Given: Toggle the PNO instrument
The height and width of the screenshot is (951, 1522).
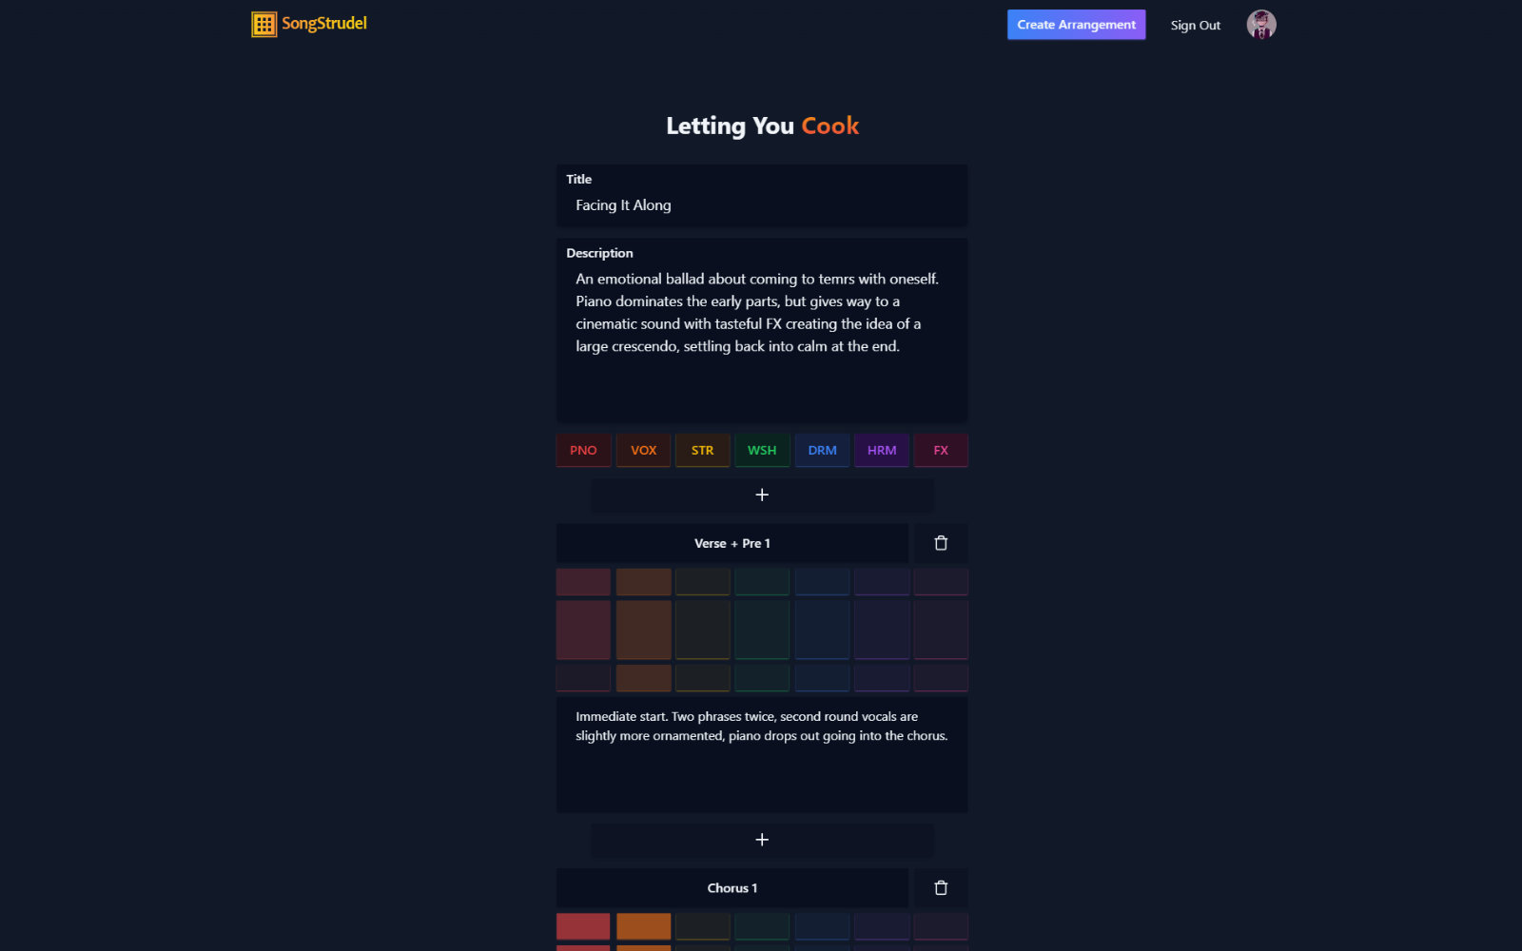Looking at the screenshot, I should (x=582, y=450).
